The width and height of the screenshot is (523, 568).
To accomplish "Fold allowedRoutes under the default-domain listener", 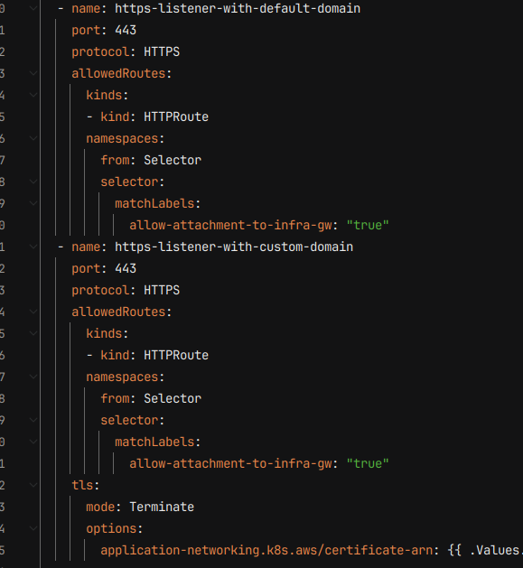I will 33,73.
